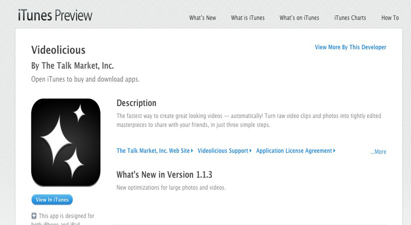The image size is (411, 225).
Task: Expand the plus icon beside 'This app is designed for'
Action: (x=34, y=216)
